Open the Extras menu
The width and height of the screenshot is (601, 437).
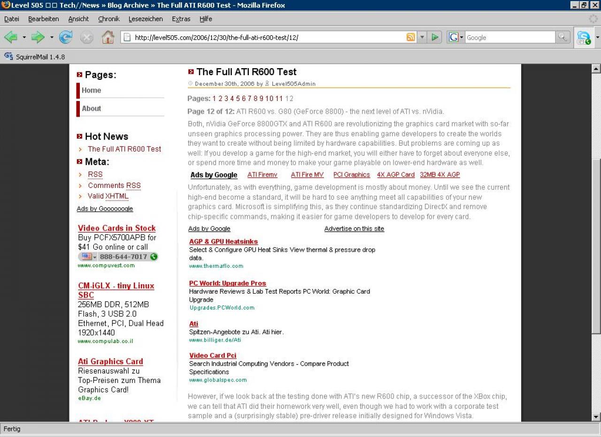[181, 19]
